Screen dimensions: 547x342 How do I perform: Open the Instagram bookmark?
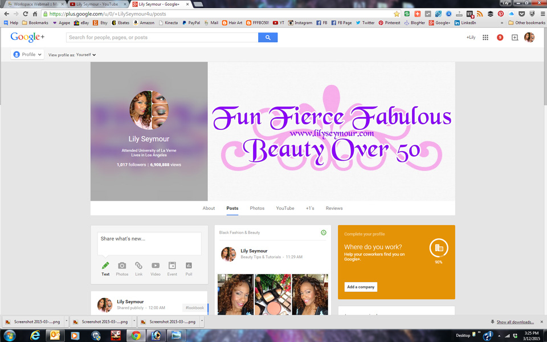300,23
